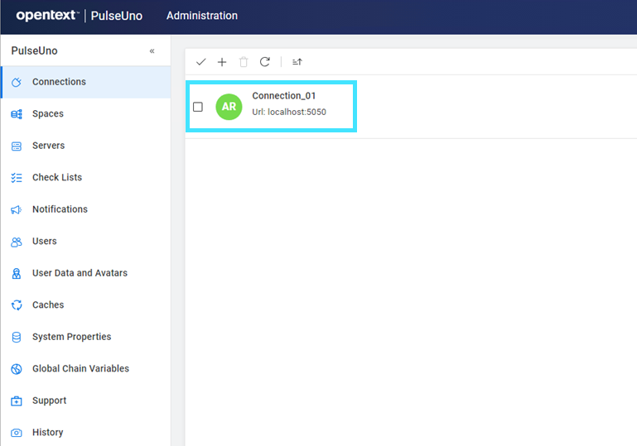Refresh the connections list
Screen dimensions: 637x446
click(265, 62)
